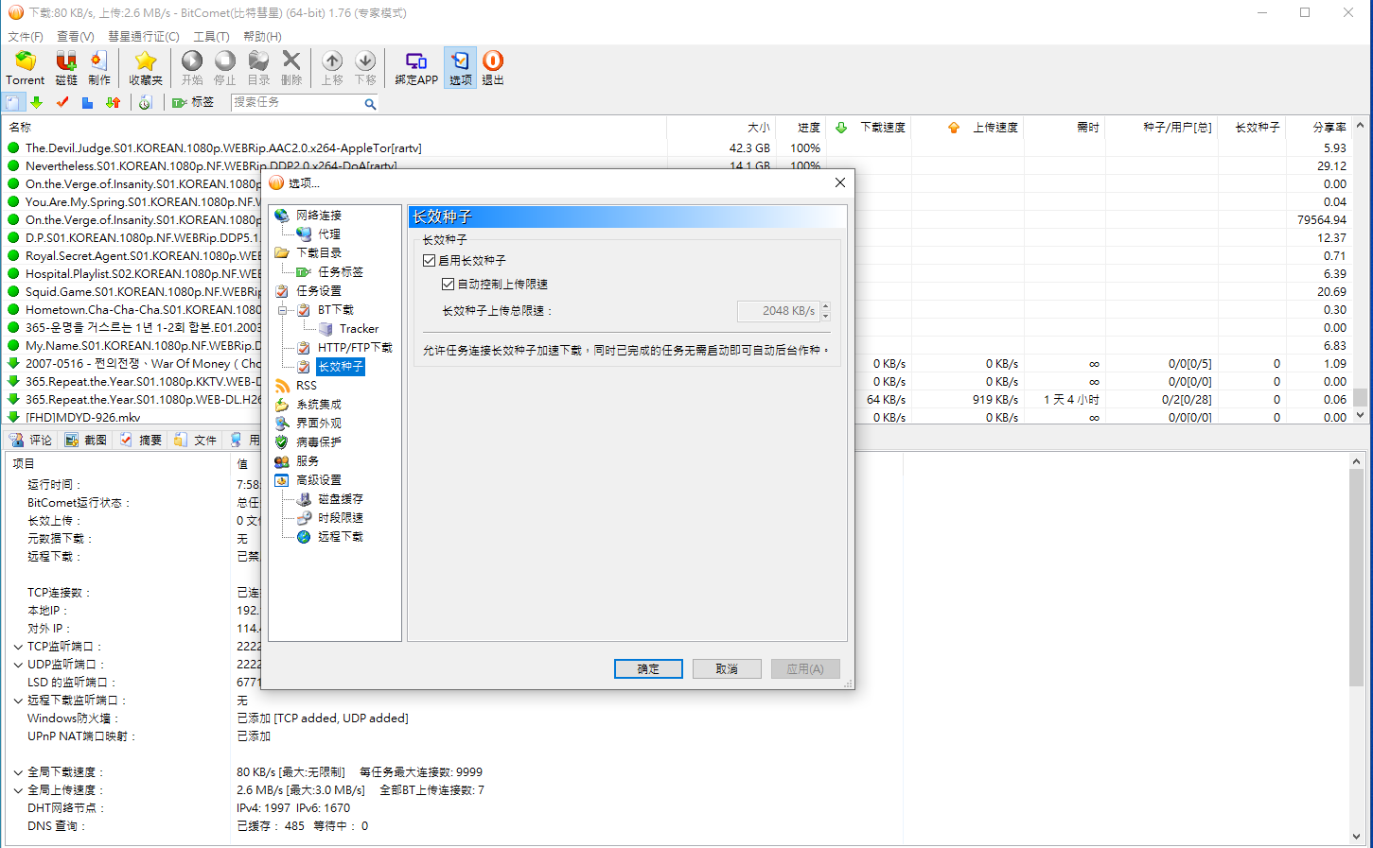Open the 查看(V) menu

click(75, 36)
